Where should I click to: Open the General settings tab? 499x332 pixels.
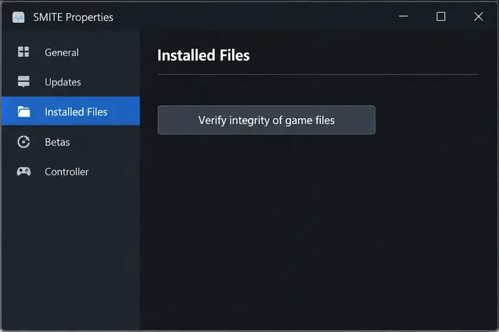coord(70,52)
